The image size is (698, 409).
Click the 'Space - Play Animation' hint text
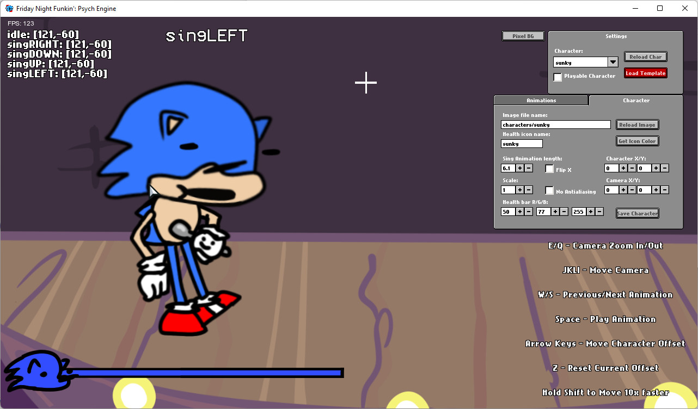pos(605,319)
